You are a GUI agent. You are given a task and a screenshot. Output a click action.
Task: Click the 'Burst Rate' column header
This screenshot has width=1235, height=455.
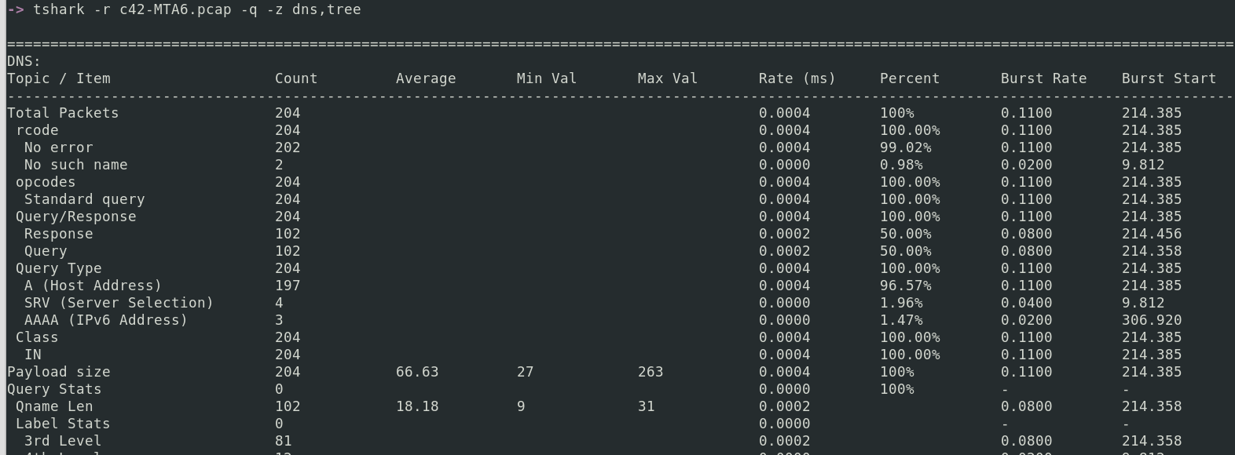coord(1044,78)
